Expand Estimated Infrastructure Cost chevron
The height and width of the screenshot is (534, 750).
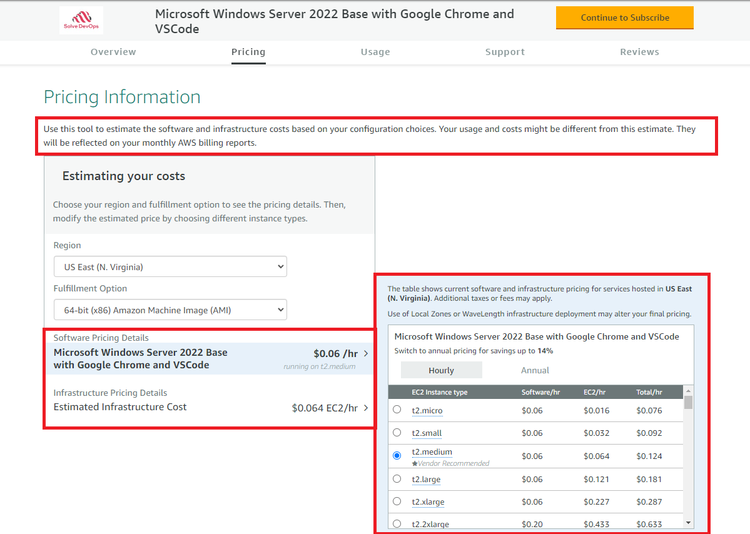coord(366,408)
